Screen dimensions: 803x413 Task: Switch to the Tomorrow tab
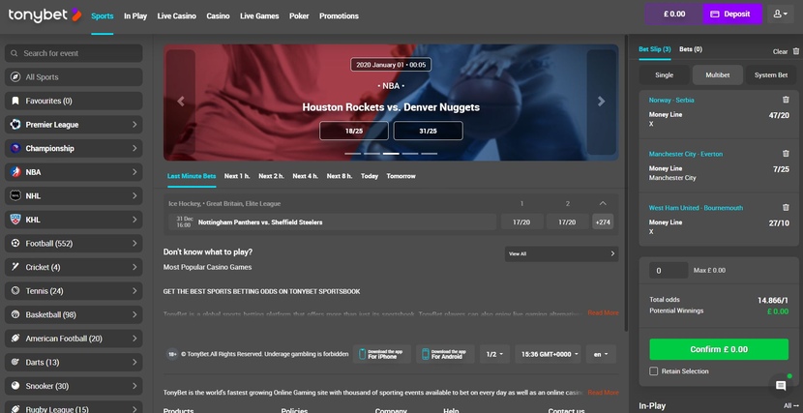[x=401, y=176]
